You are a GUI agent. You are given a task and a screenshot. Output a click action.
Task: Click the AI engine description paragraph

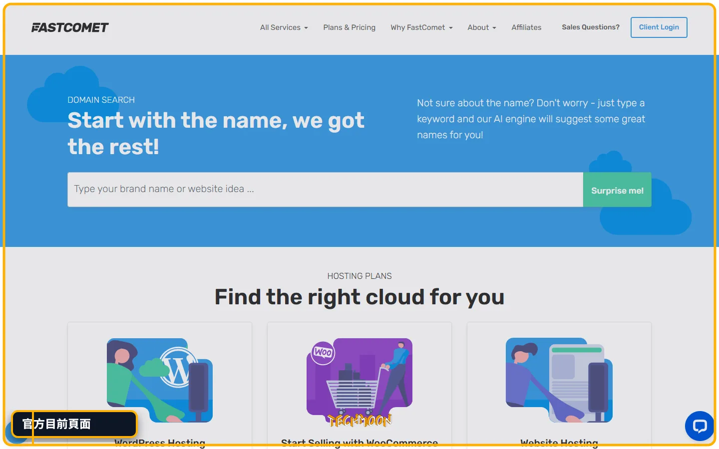pyautogui.click(x=531, y=119)
